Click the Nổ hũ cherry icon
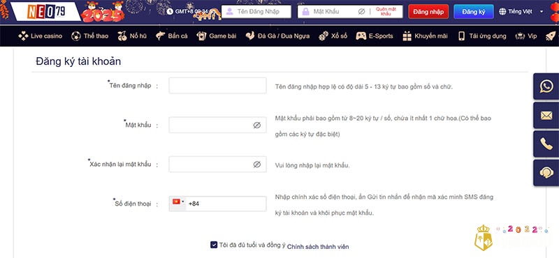This screenshot has height=258, width=559. tap(122, 36)
